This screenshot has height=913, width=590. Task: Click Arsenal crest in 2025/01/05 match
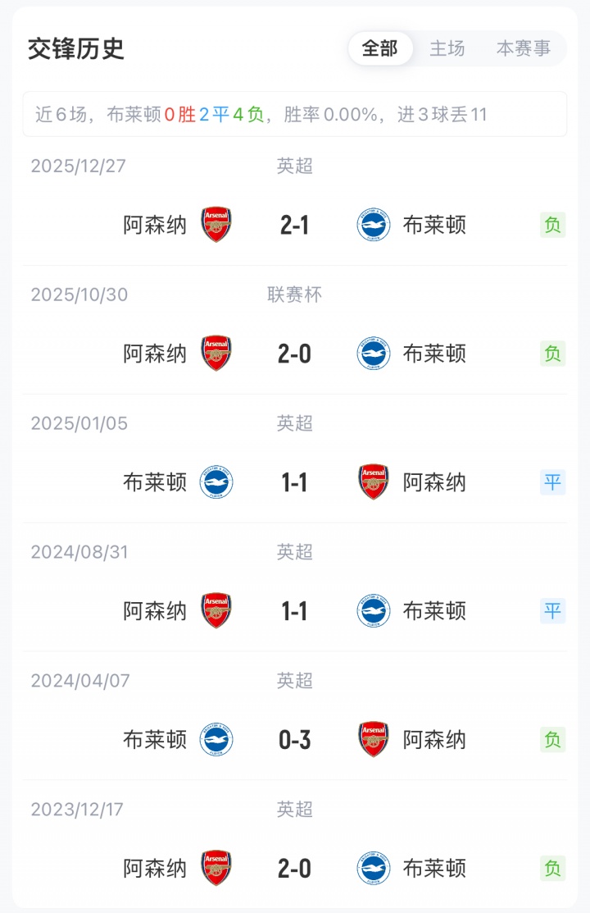click(x=374, y=482)
